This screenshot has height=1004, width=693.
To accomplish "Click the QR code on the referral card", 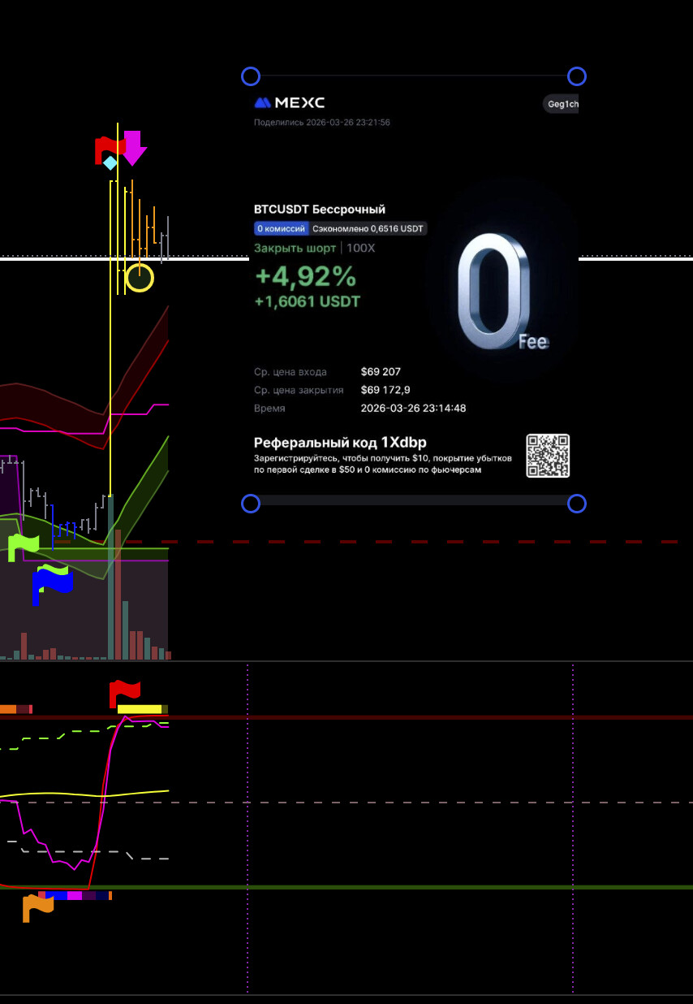I will 548,456.
